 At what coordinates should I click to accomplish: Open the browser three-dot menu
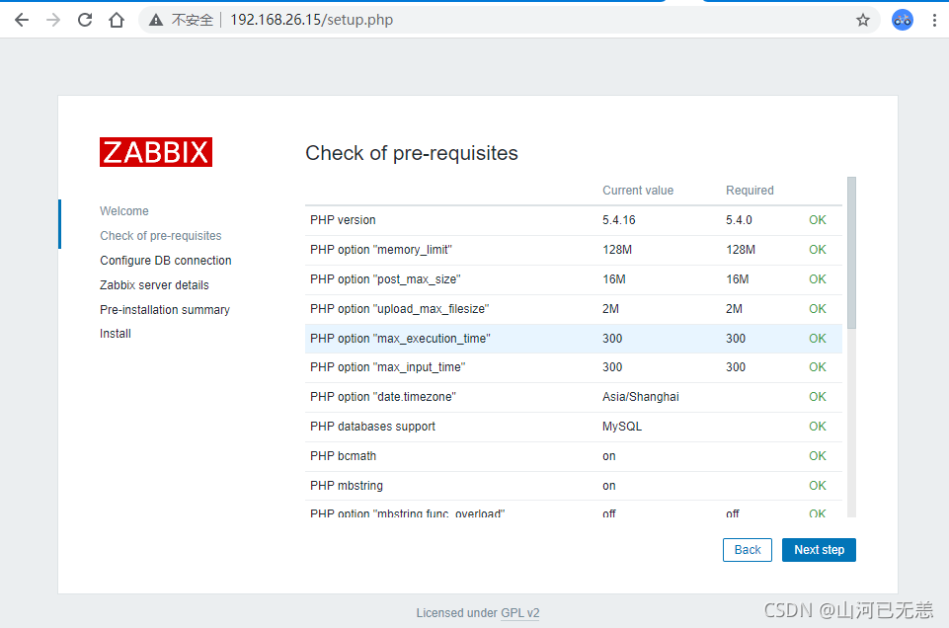(934, 20)
